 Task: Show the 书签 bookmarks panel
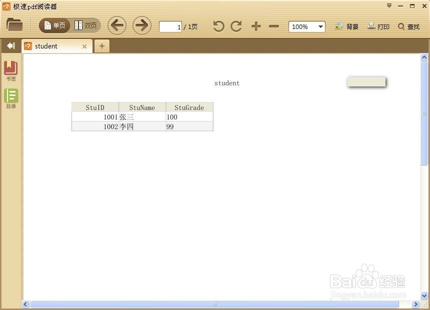(x=11, y=70)
